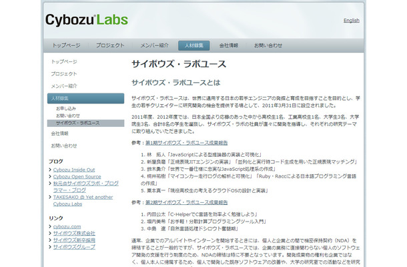The height and width of the screenshot is (267, 407).
Task: Click the arrow bullet beside cybozu.com
Action: (50, 227)
